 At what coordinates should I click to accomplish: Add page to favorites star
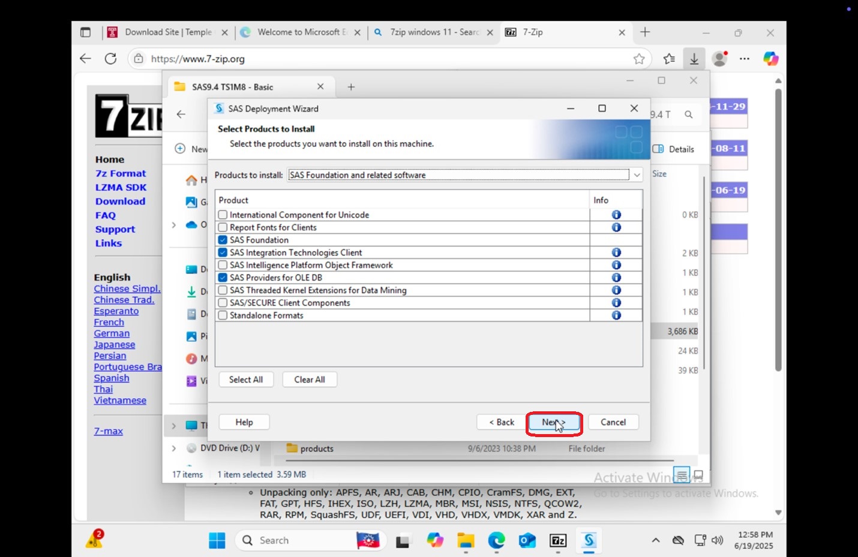(639, 59)
